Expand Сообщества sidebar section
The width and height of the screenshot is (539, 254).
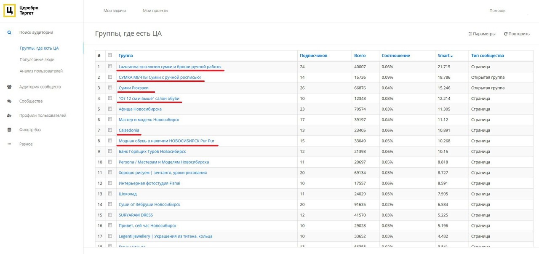click(x=31, y=101)
